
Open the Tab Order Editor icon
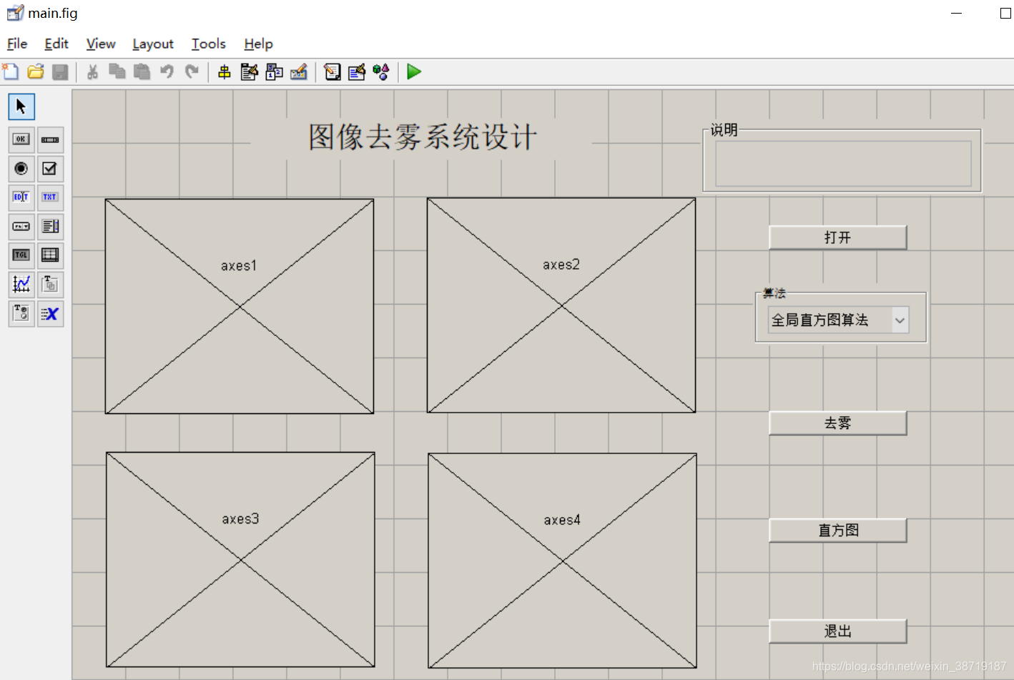274,72
